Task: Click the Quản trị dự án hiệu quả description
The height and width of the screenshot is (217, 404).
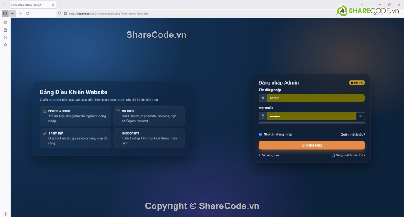Action: 100,100
